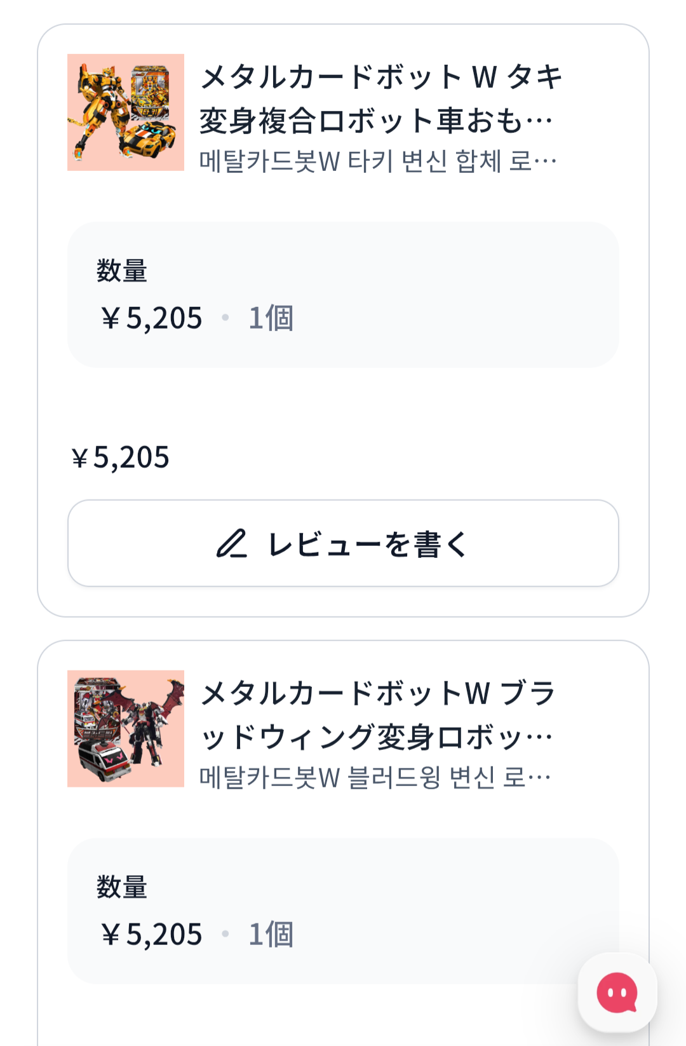The image size is (686, 1046).
Task: Click the pencil icon on the review button
Action: 231,544
